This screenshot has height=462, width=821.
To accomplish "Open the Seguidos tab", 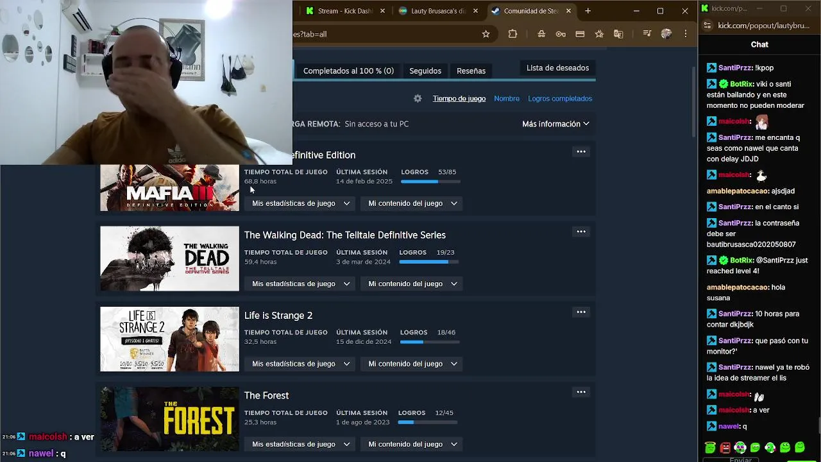I will [x=425, y=71].
